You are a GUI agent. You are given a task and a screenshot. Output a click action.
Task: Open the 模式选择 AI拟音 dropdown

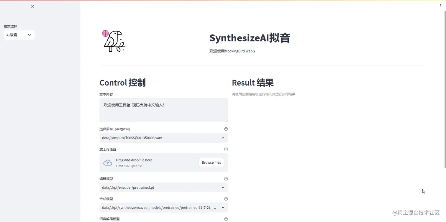(x=19, y=35)
